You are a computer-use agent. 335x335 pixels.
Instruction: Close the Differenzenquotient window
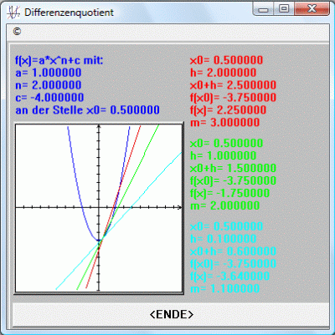[x=312, y=9]
